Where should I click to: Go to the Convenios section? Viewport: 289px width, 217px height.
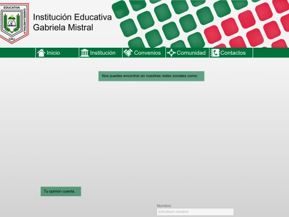pos(144,53)
